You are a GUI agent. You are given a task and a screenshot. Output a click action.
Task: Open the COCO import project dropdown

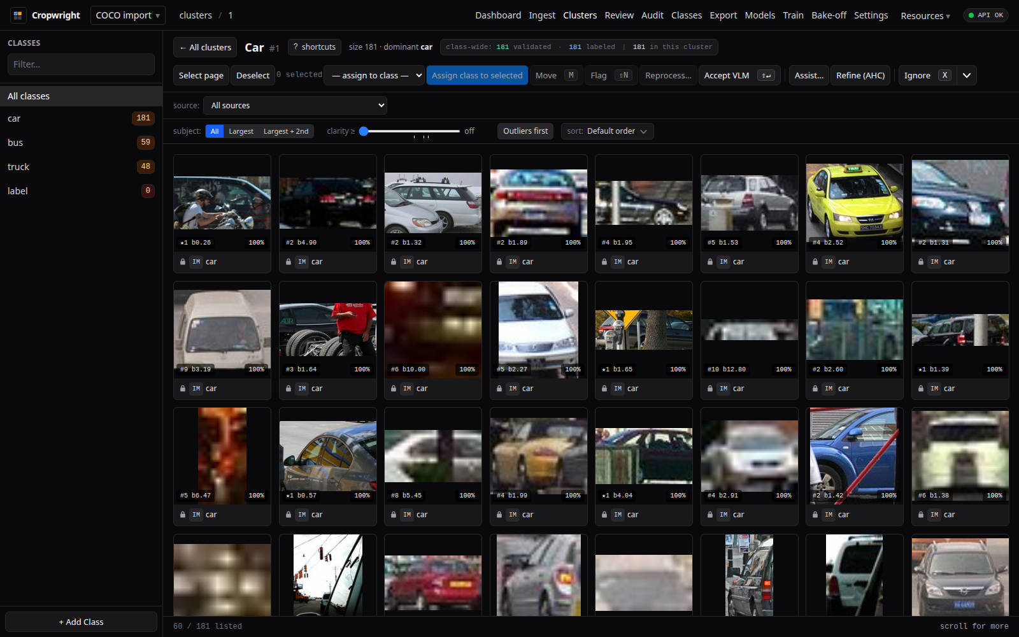click(x=128, y=15)
